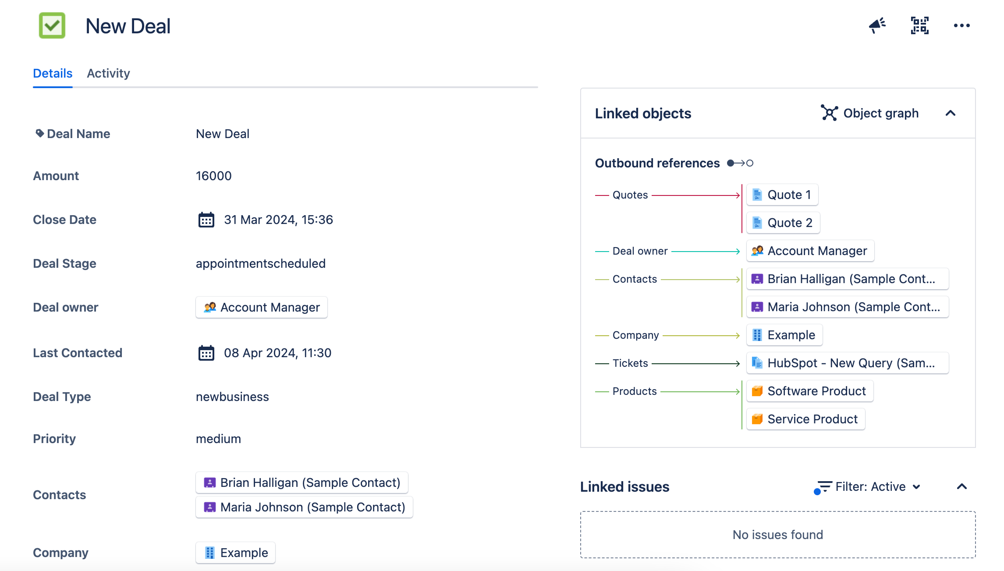Viewport: 1004px width, 571px height.
Task: Click the green checkmark object type icon
Action: point(52,25)
